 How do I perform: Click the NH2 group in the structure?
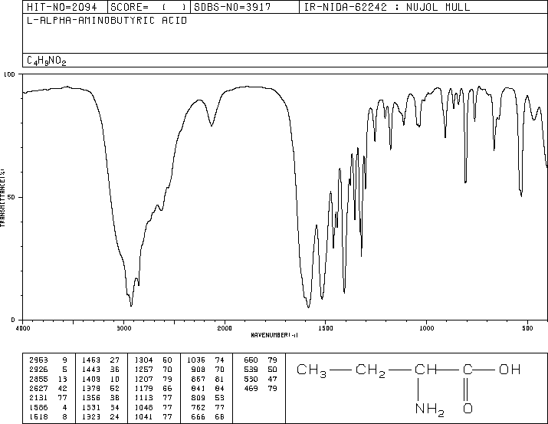tap(429, 409)
